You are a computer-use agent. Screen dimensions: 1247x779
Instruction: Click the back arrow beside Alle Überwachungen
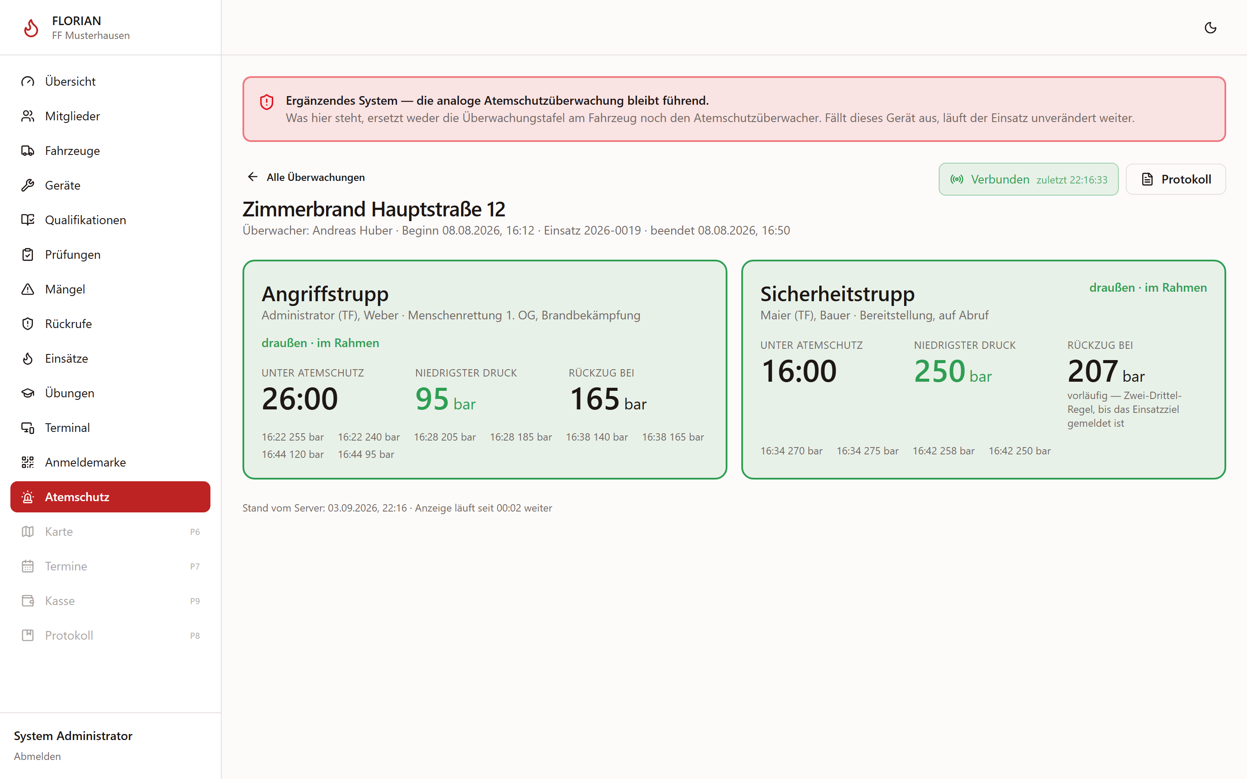(x=252, y=177)
